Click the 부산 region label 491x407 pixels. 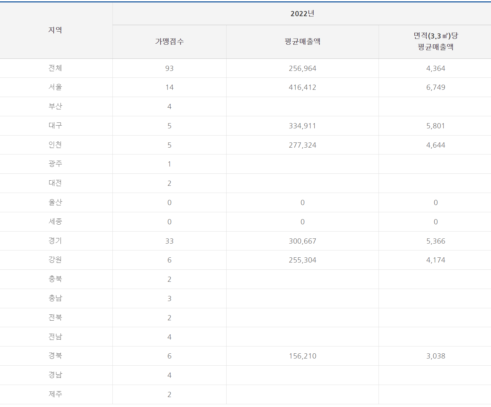pos(55,106)
